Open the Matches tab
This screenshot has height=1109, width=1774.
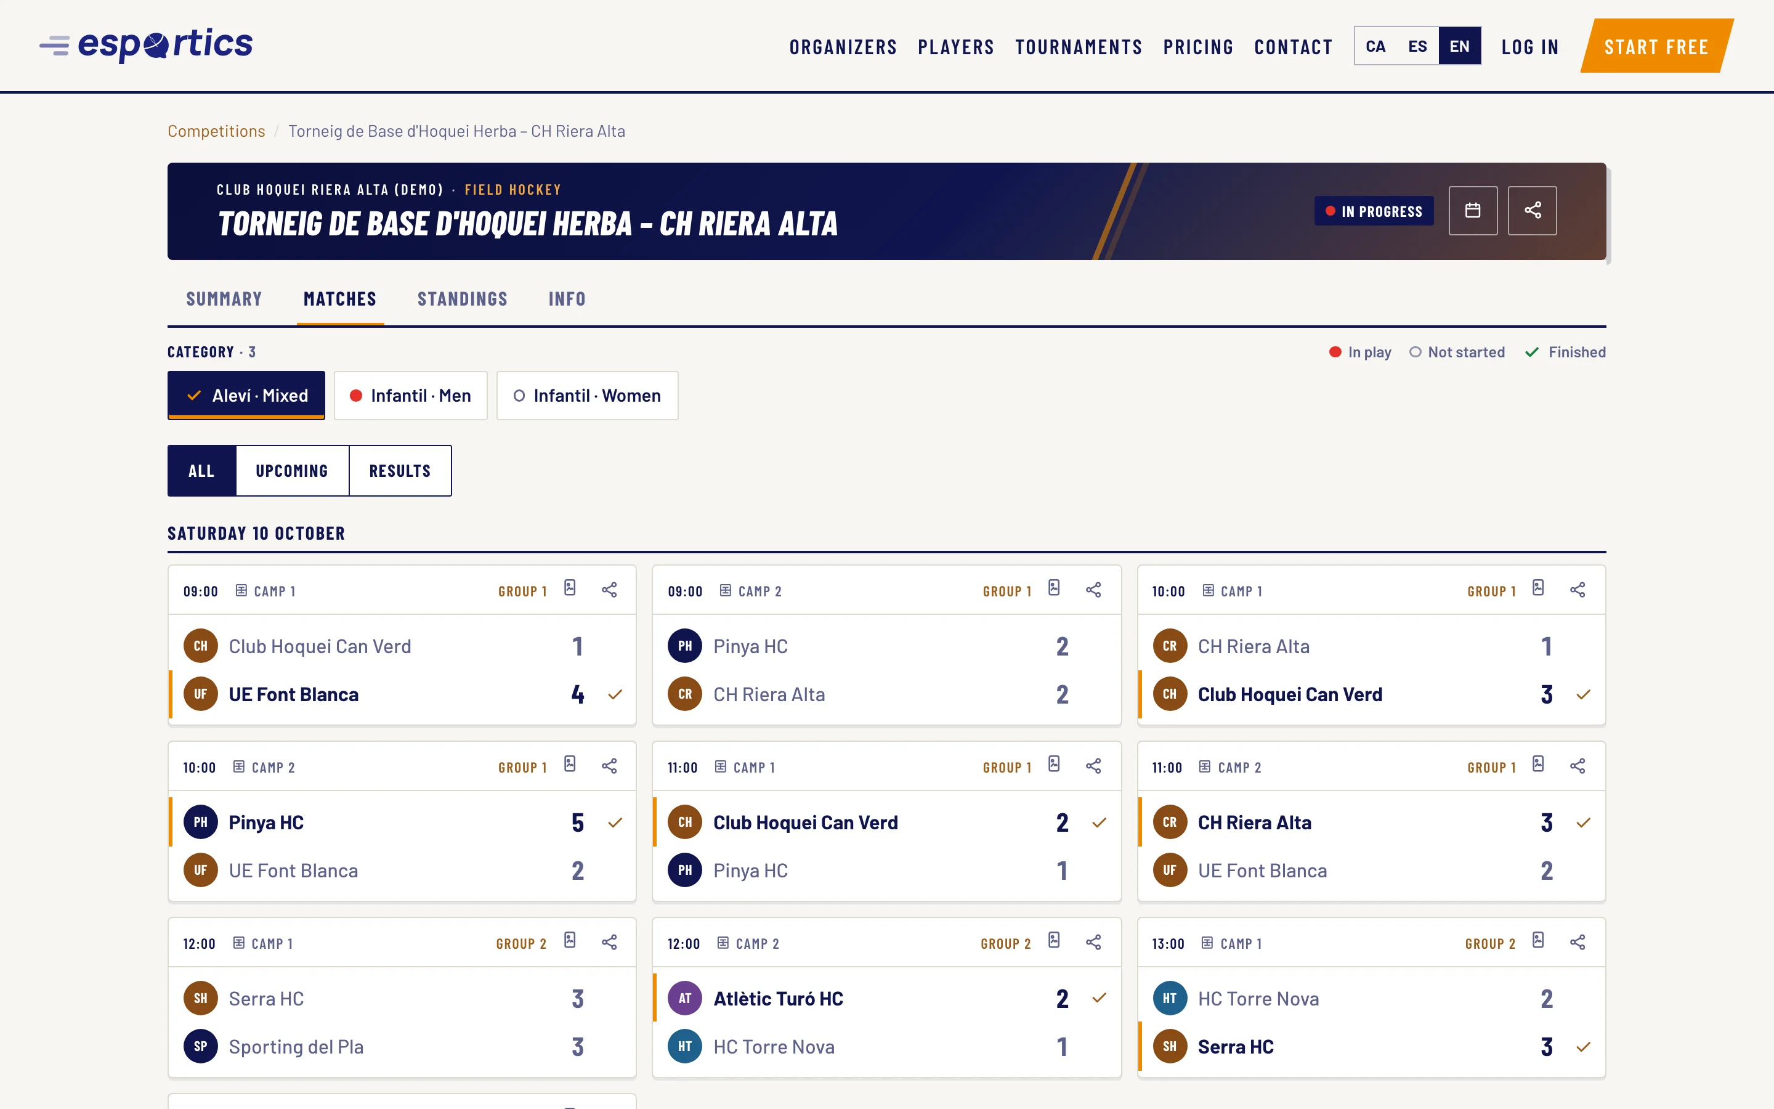[340, 299]
